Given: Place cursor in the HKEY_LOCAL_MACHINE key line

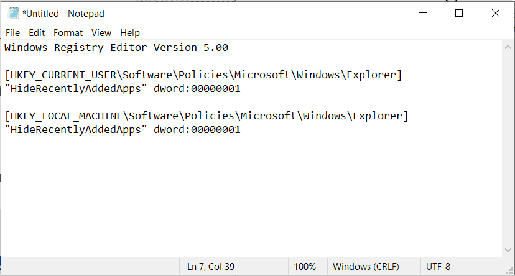Looking at the screenshot, I should pos(206,116).
